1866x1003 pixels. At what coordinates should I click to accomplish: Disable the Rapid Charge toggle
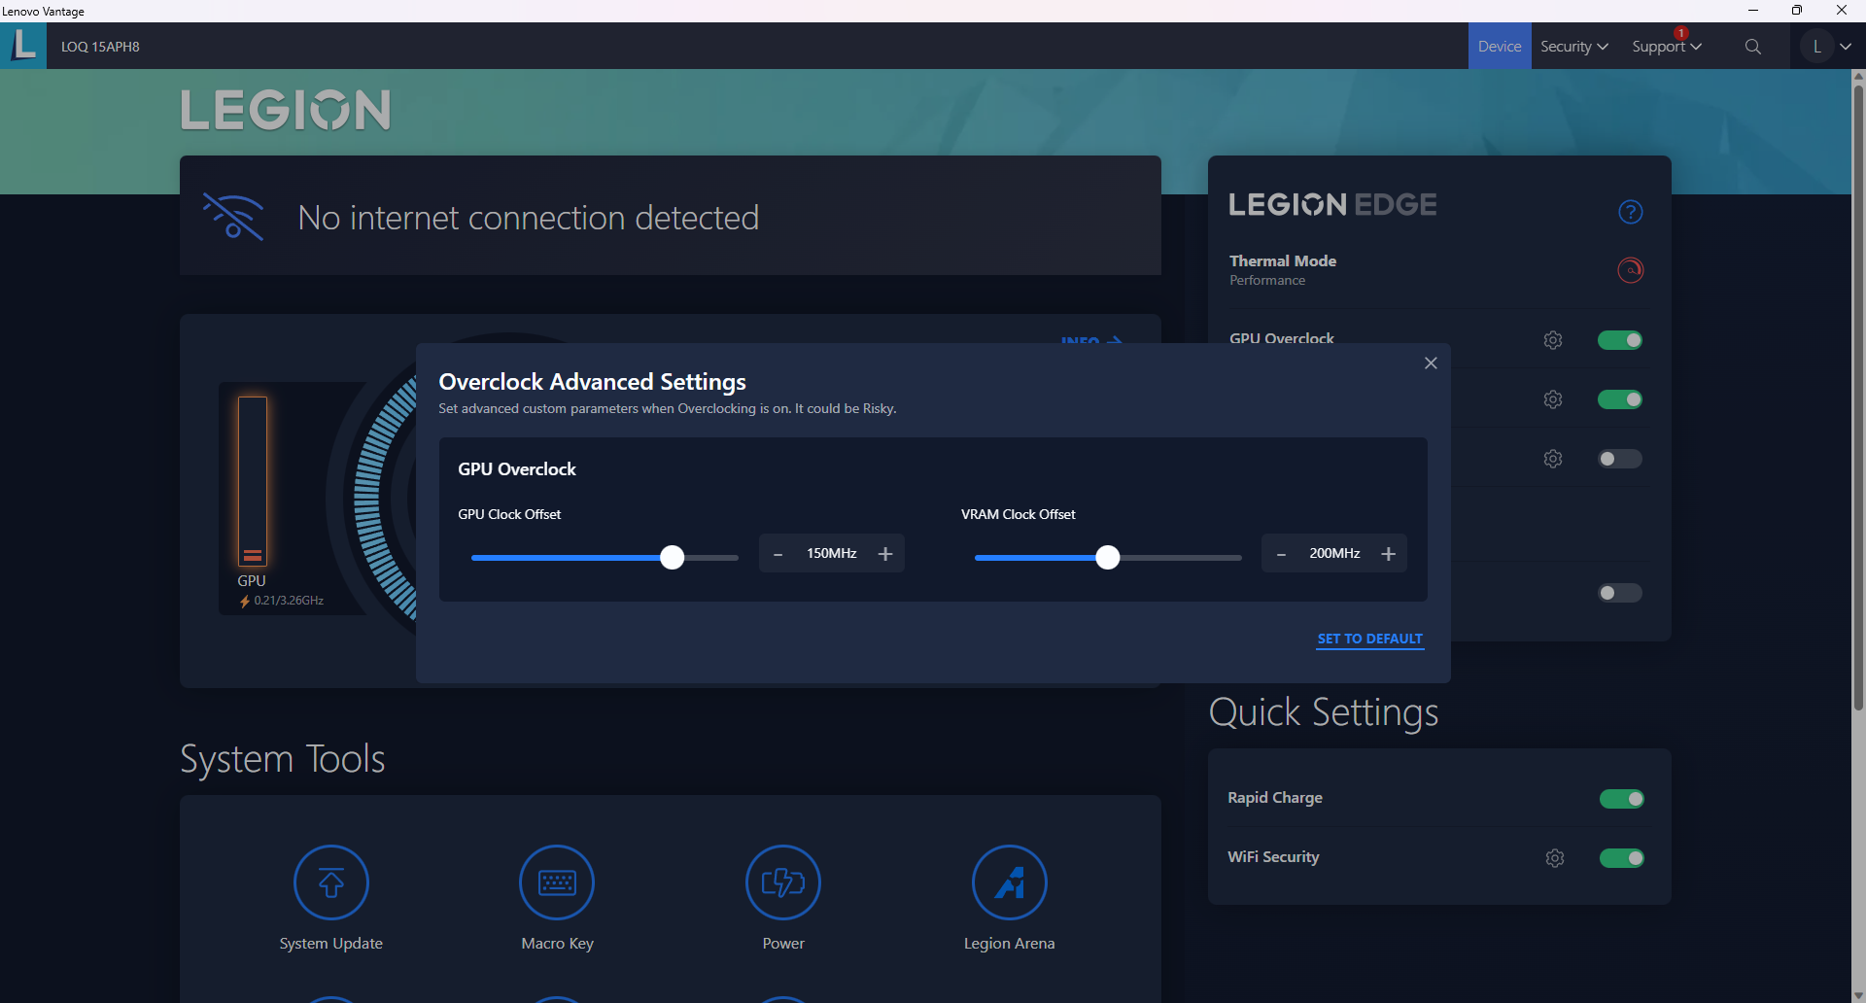coord(1622,799)
